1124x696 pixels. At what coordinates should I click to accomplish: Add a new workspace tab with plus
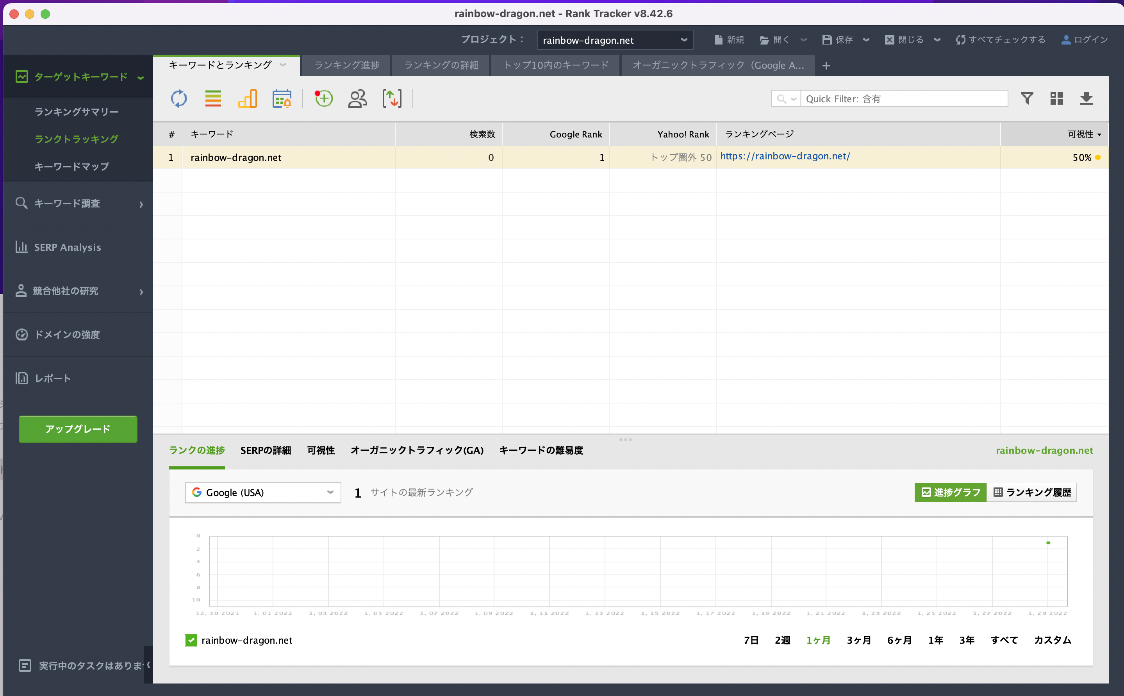pyautogui.click(x=826, y=66)
